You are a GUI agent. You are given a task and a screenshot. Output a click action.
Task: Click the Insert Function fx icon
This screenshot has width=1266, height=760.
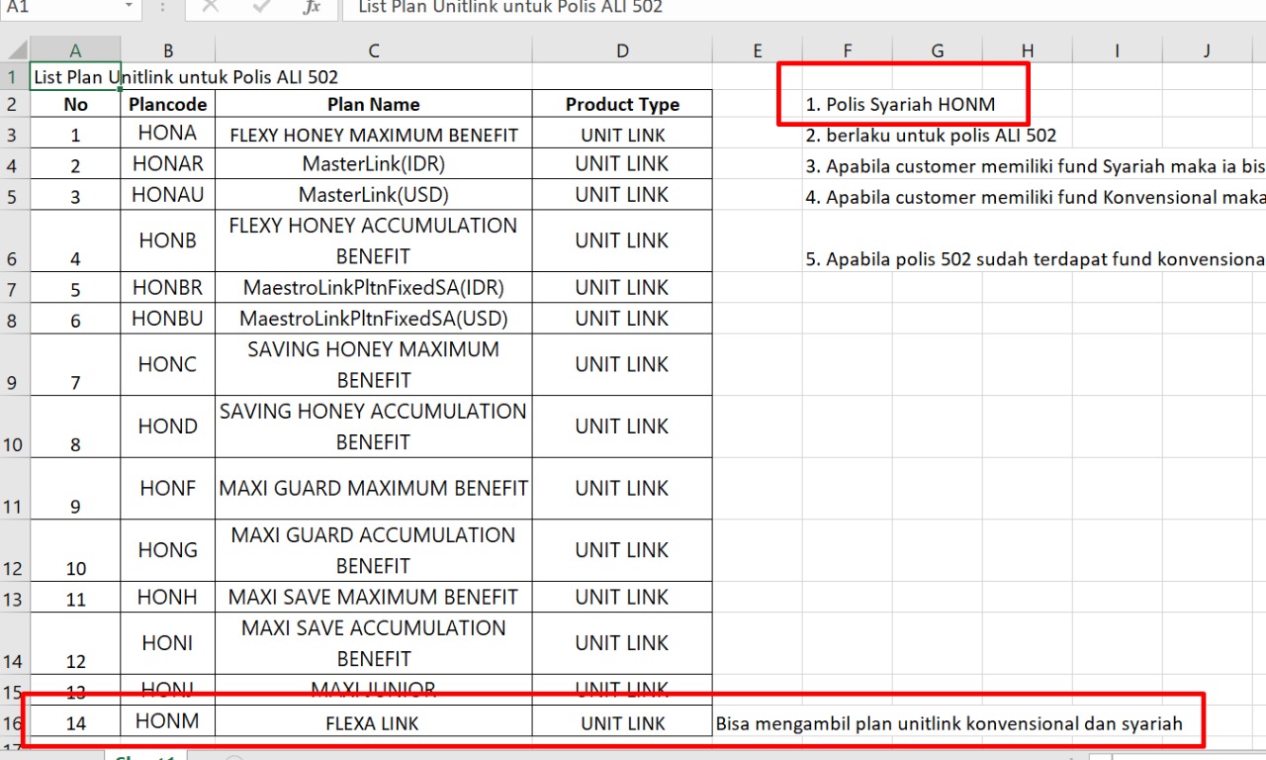tap(312, 8)
